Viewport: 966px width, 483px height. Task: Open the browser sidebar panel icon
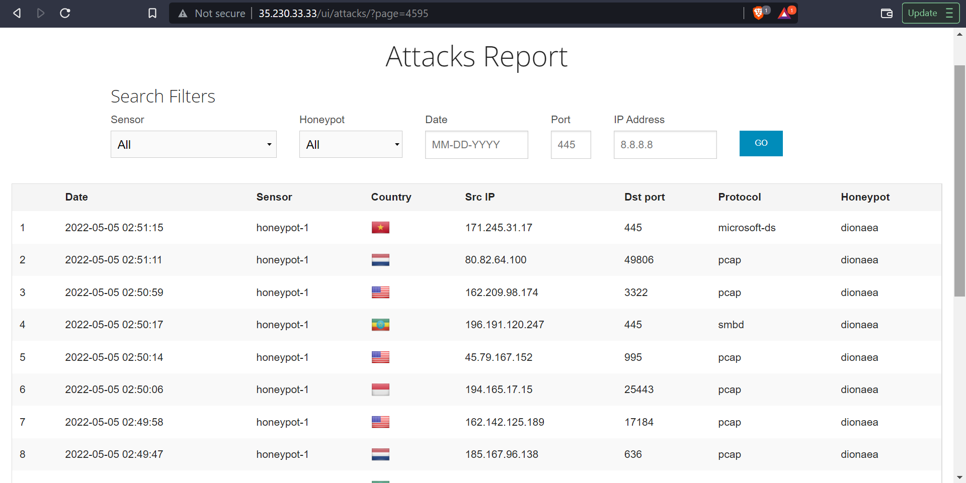[887, 14]
